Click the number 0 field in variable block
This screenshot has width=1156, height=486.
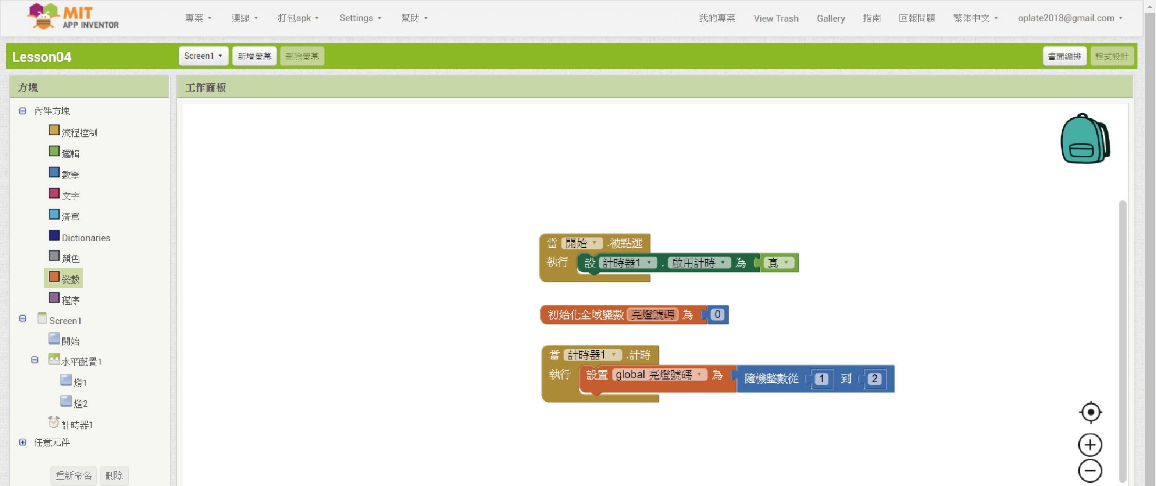717,314
